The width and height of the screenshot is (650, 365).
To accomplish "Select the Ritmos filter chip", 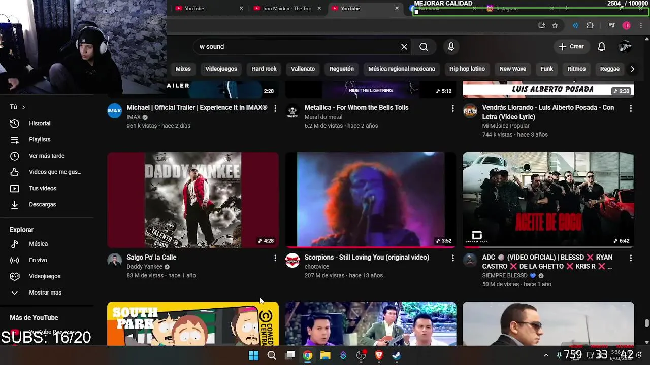I will point(576,69).
